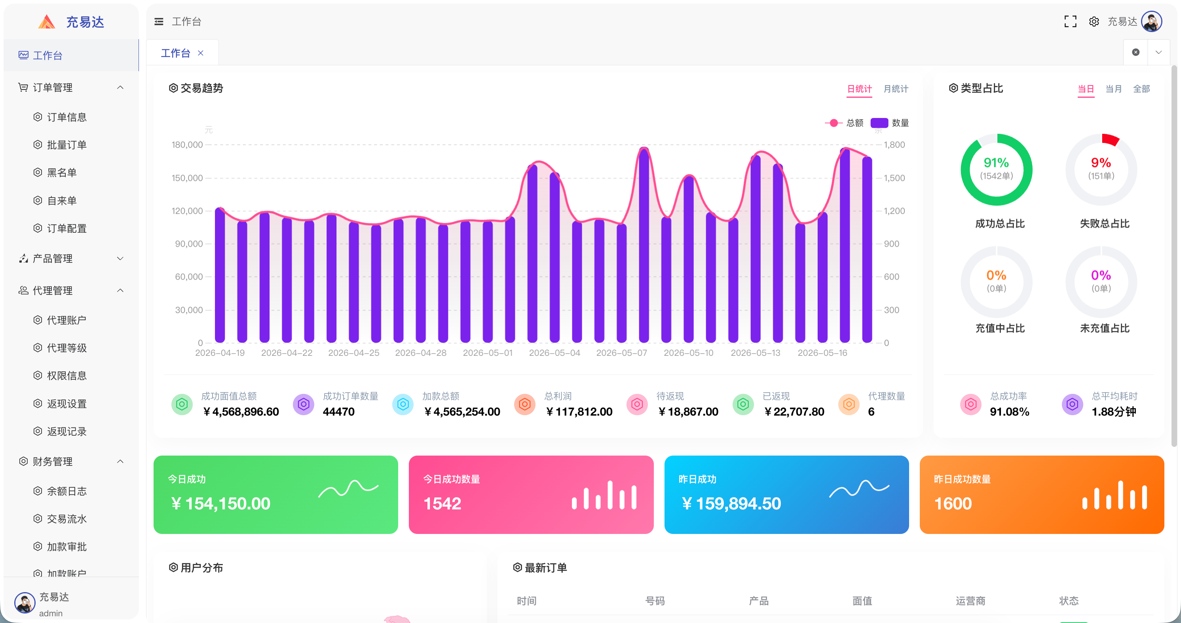Image resolution: width=1181 pixels, height=623 pixels.
Task: Open the 昨日成功数量 orange card
Action: pos(1042,495)
